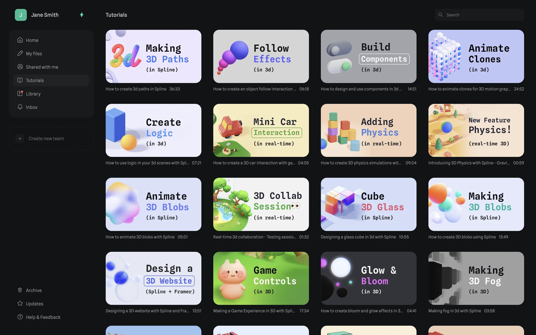The height and width of the screenshot is (335, 536).
Task: Open the Cube 3D Glass tutorial thumbnail
Action: coord(368,204)
